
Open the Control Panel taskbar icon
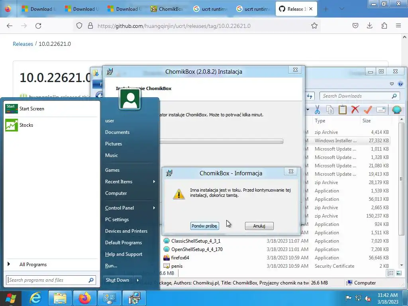110,298
